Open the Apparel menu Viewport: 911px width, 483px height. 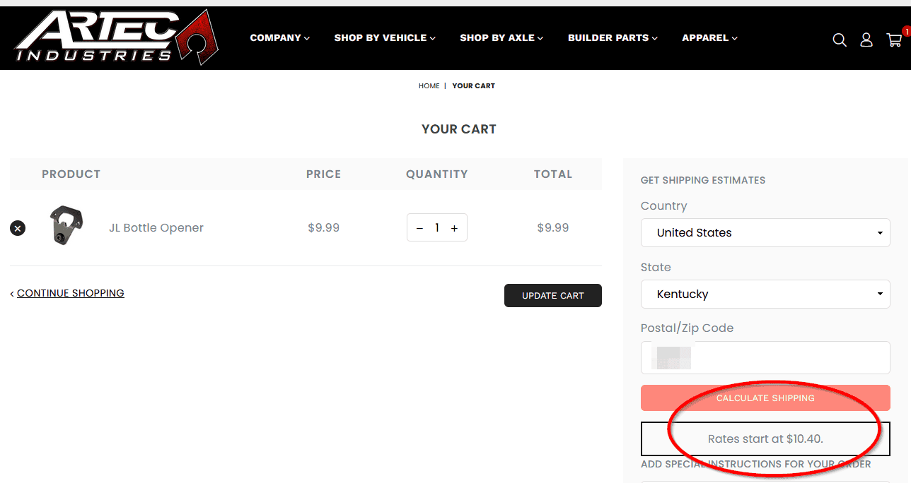[x=709, y=37]
